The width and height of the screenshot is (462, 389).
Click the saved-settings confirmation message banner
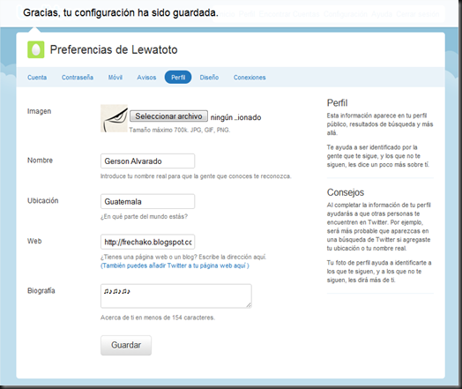click(x=121, y=13)
